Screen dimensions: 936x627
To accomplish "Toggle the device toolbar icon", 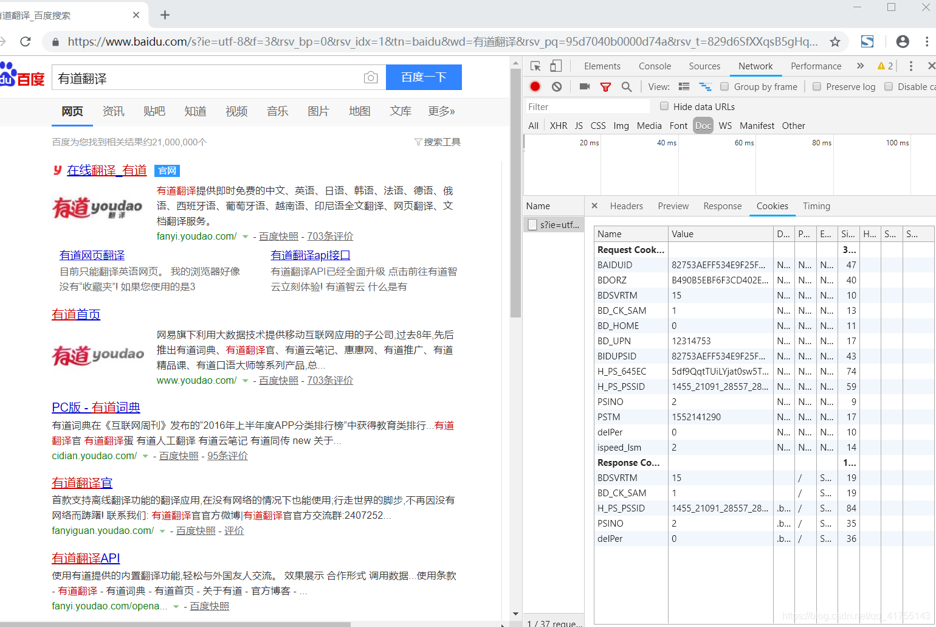I will [x=556, y=66].
